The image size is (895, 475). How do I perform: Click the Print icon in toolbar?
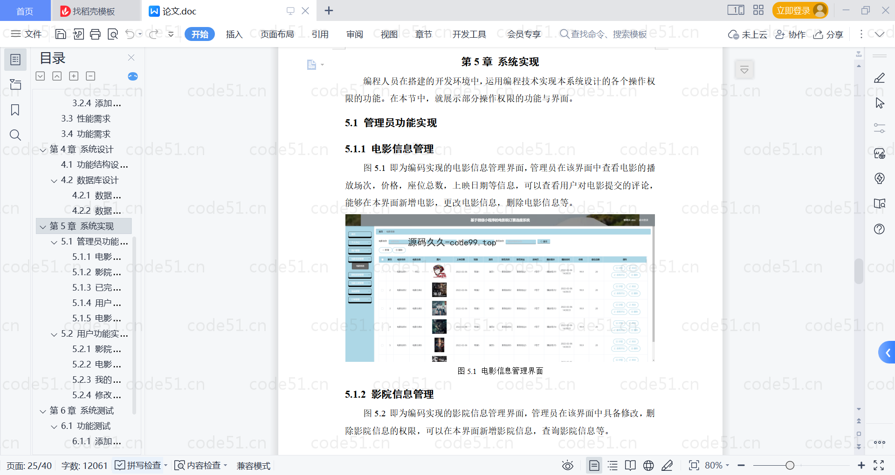(95, 34)
